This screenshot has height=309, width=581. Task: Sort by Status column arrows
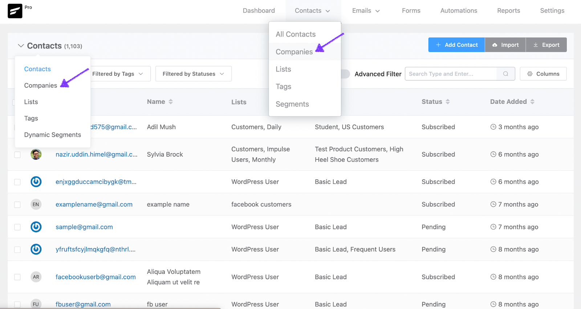click(x=448, y=102)
